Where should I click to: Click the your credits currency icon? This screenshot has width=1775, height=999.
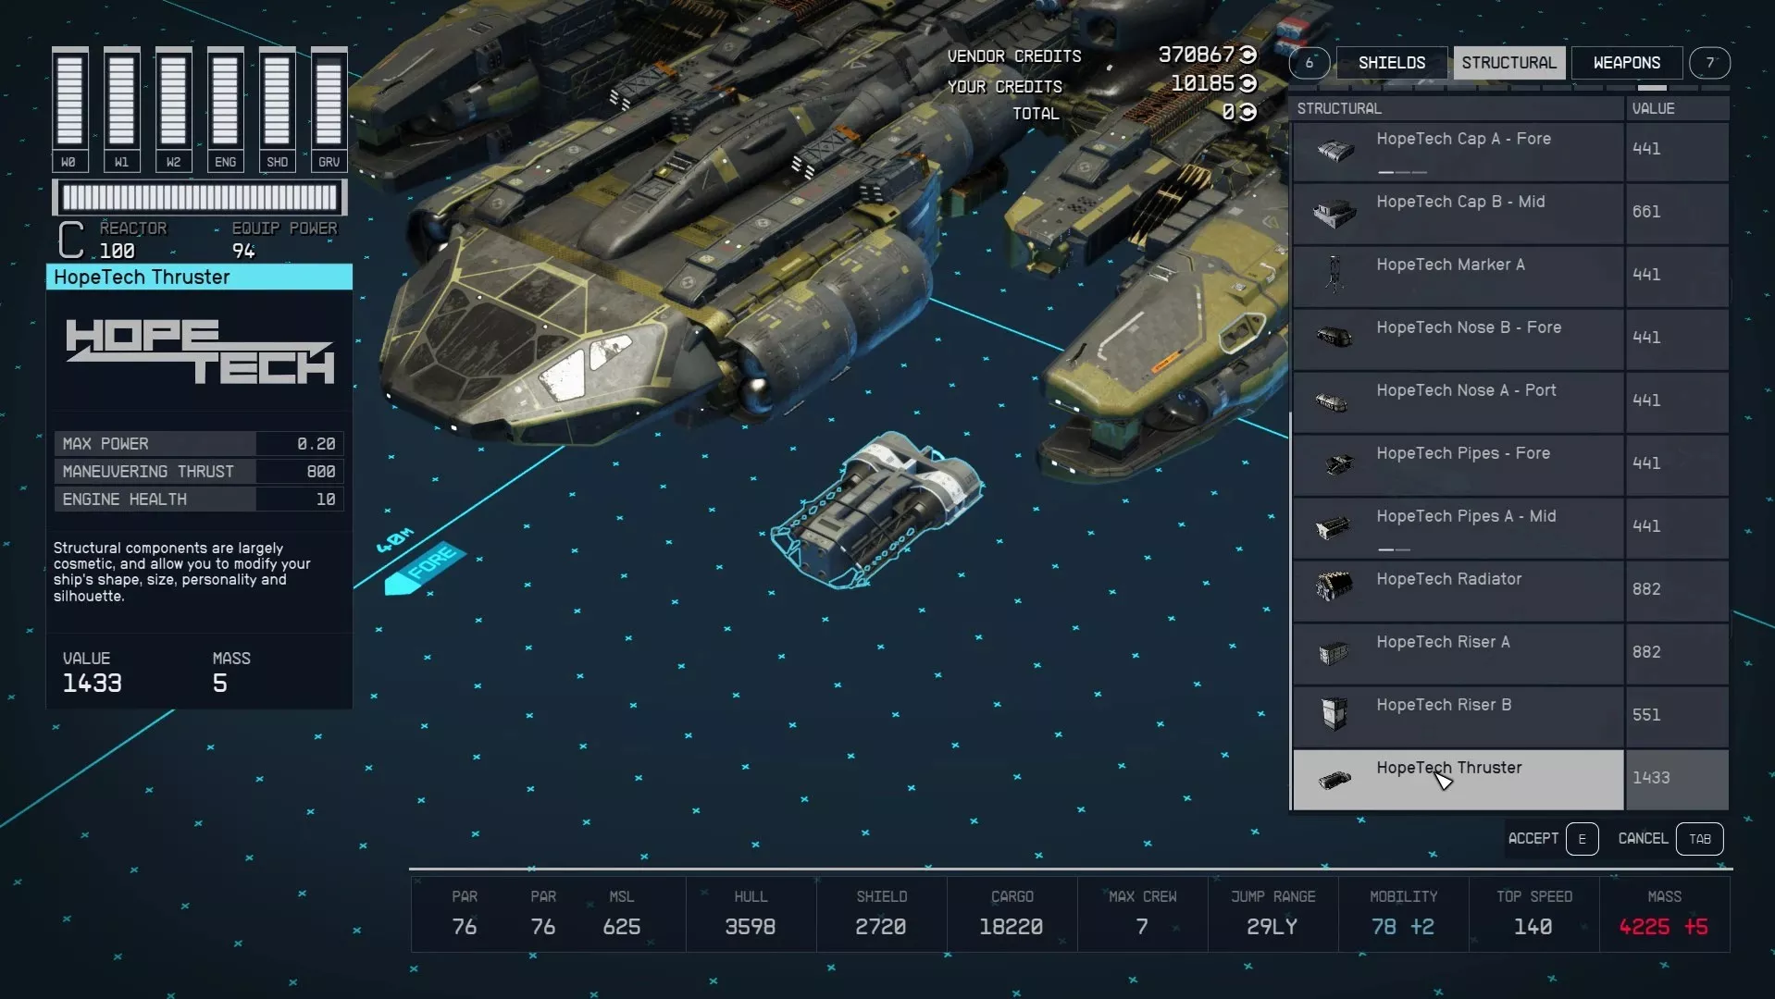1247,83
